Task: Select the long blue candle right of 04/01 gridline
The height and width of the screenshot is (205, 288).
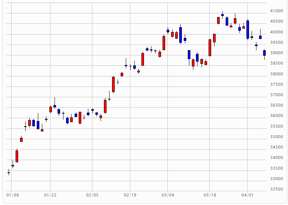Action: click(248, 29)
